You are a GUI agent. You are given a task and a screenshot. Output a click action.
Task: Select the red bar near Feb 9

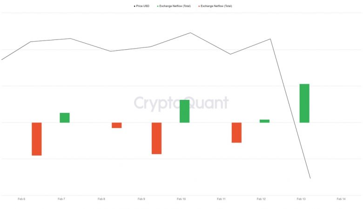156,138
